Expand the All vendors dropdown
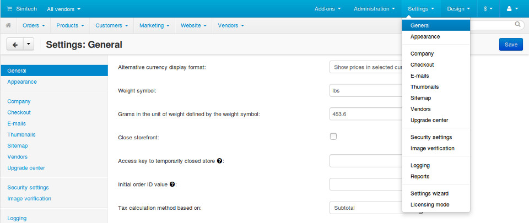529x223 pixels. coord(63,9)
